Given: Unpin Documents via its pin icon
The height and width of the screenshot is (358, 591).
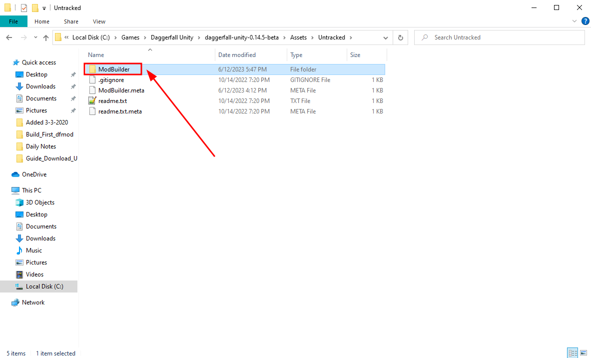Looking at the screenshot, I should [73, 99].
